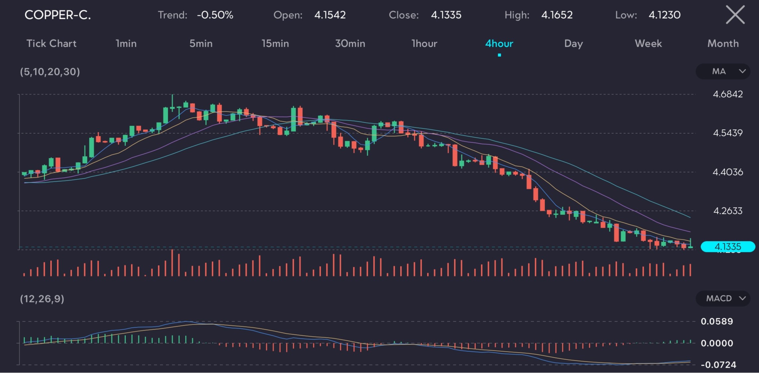Open the MACD indicator dropdown
Viewport: 759px width, 373px height.
[723, 298]
